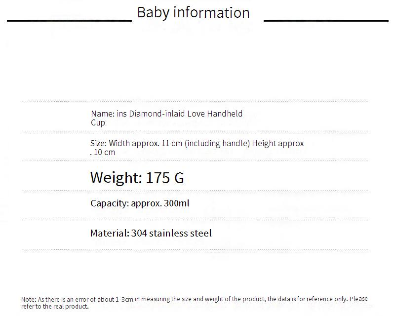Image resolution: width=395 pixels, height=316 pixels.
Task: Select the Size: label
Action: (98, 143)
